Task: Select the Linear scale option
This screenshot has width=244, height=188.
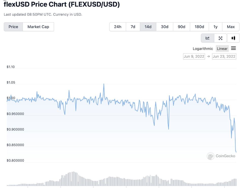Action: (222, 49)
